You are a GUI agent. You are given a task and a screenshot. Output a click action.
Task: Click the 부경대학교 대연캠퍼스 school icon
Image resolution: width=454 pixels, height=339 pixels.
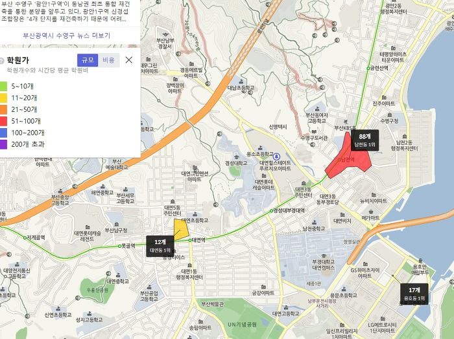324,256
